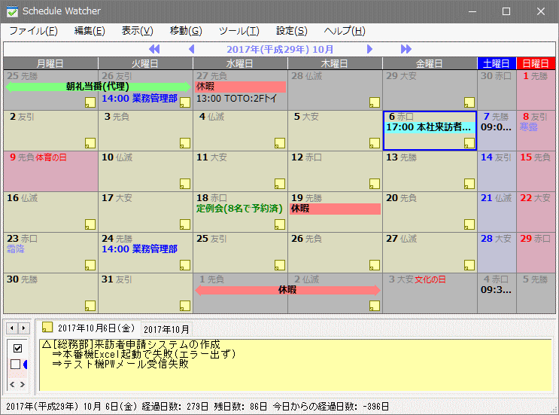The height and width of the screenshot is (415, 559).
Task: Switch to the 2017年10月 monthly memo tab
Action: point(166,329)
